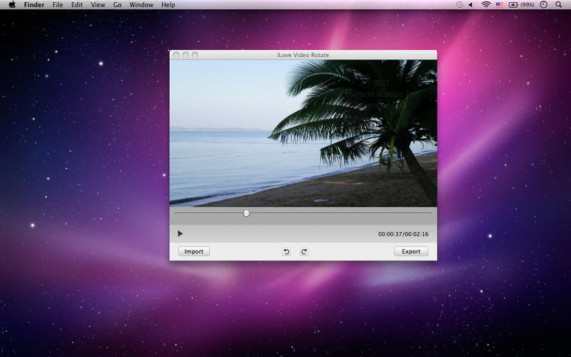This screenshot has height=357, width=571.
Task: Open the Finder menu
Action: coord(34,5)
